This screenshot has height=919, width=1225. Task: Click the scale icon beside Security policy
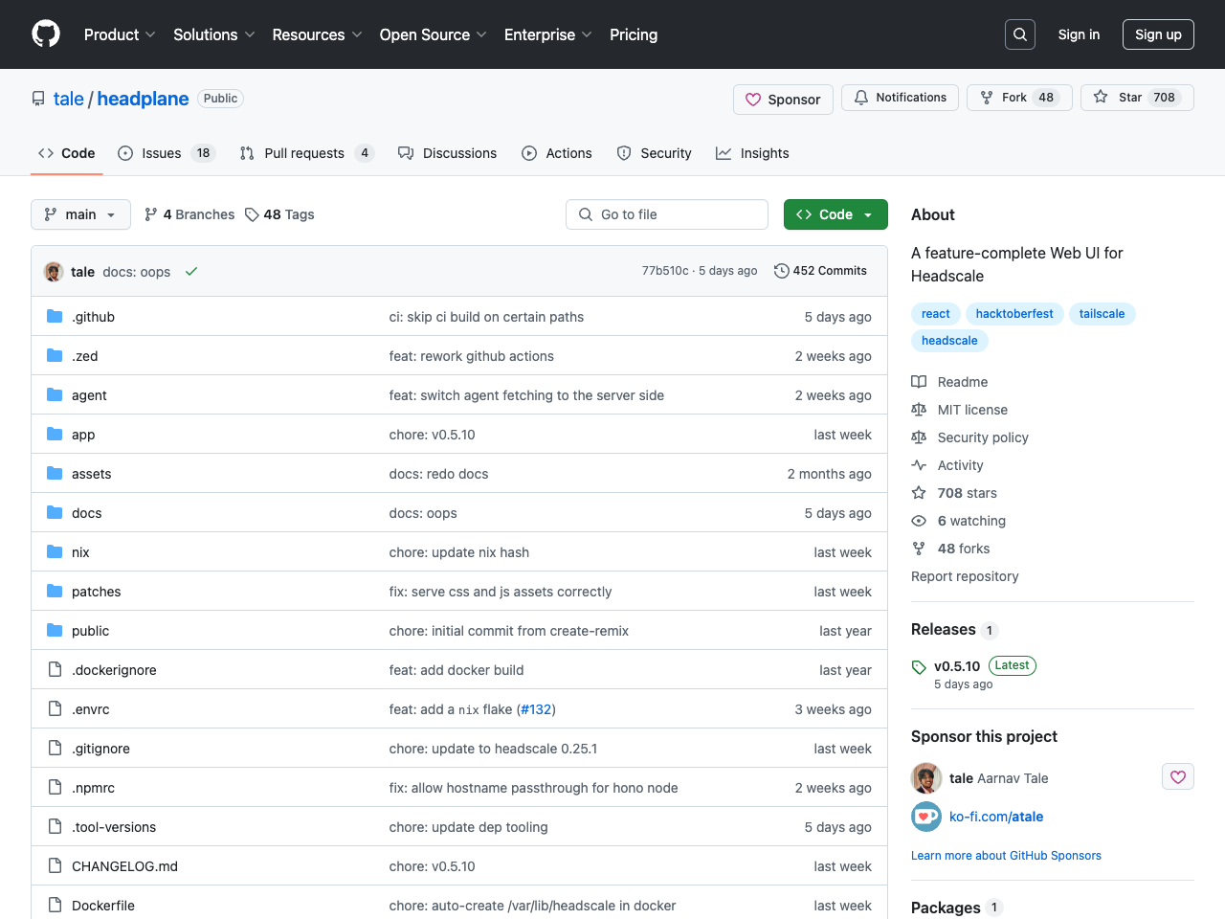pos(919,437)
